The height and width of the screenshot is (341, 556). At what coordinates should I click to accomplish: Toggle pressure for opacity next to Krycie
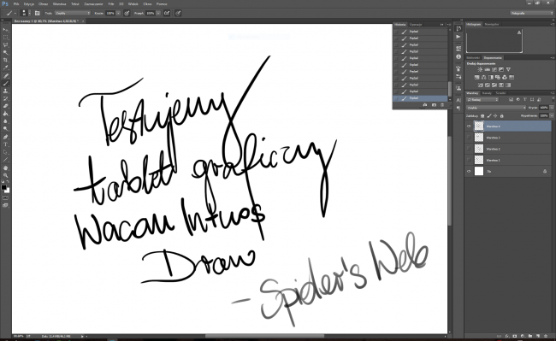[x=127, y=13]
